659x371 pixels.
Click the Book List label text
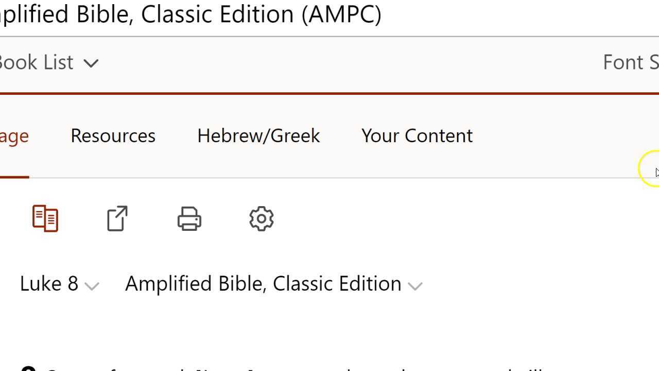[36, 62]
